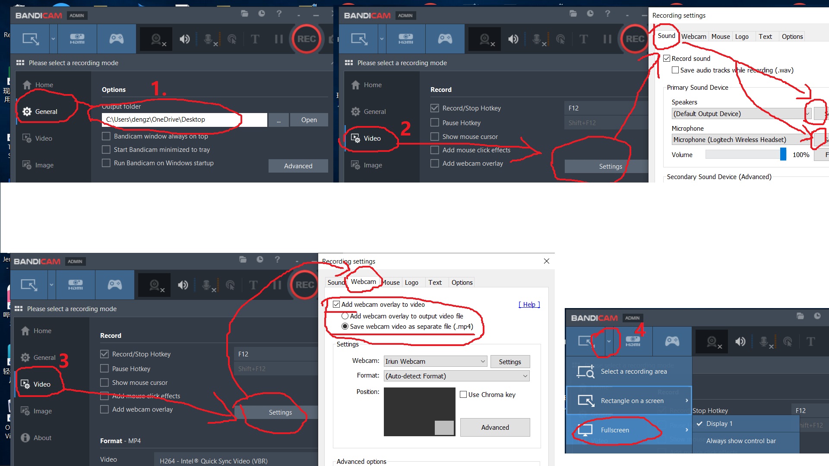Open the output folder icon in the General options title bar
Screen dimensions: 829x466
(x=244, y=14)
